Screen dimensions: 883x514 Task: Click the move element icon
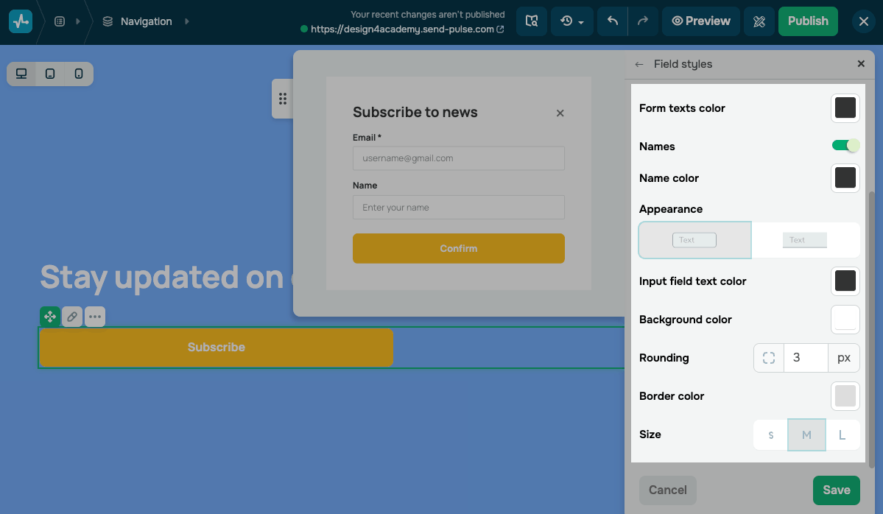[50, 317]
